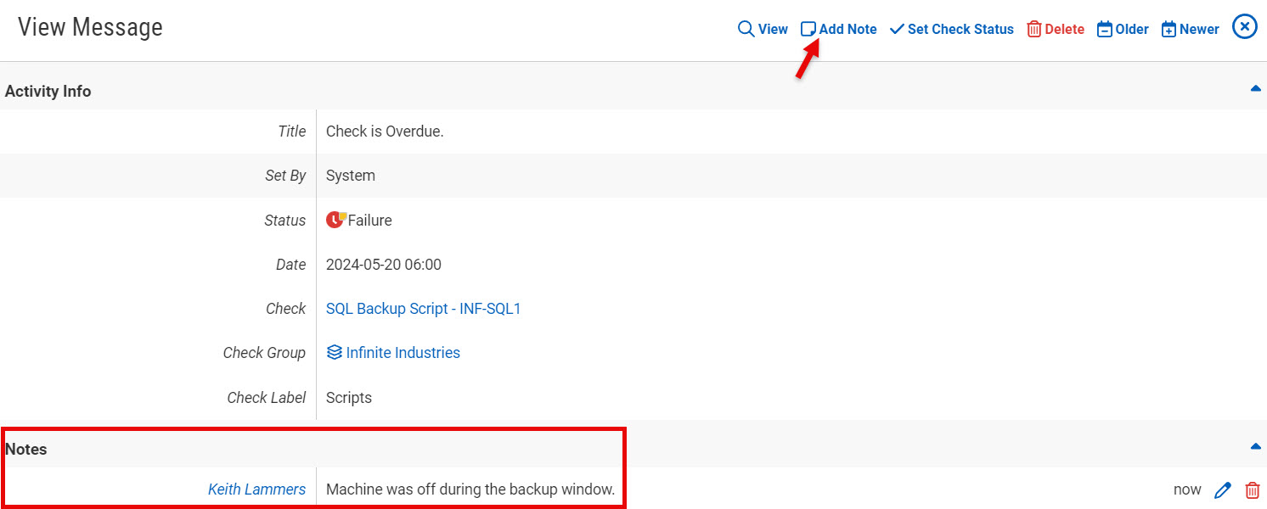Click the Add Note icon

(x=808, y=29)
